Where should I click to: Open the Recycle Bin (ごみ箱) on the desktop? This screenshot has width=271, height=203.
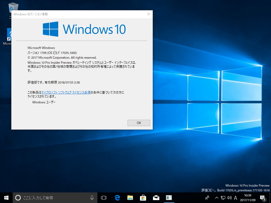pos(13,7)
